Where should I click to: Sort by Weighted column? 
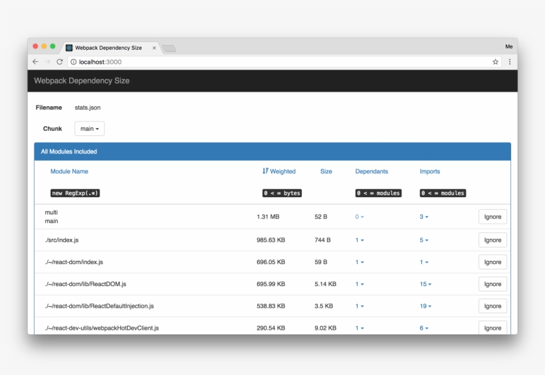click(279, 171)
